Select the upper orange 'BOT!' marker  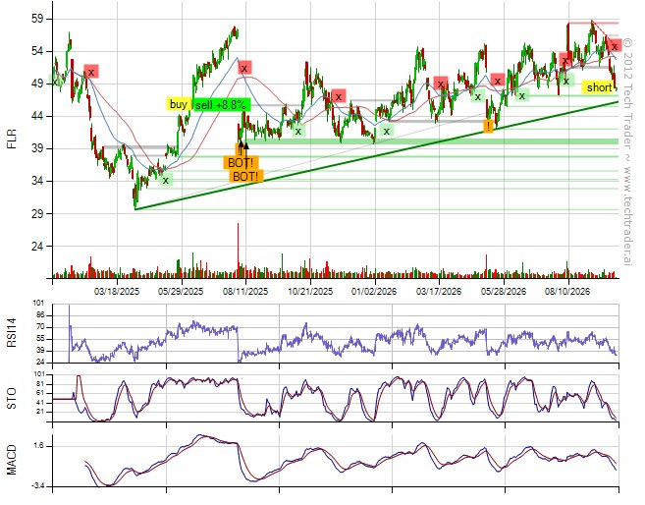(241, 162)
